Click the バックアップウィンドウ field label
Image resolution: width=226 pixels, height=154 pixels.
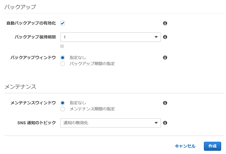33,58
